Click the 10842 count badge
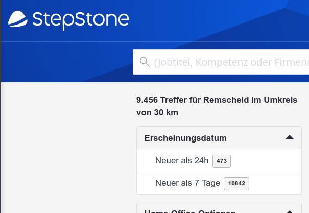The width and height of the screenshot is (309, 213). tap(236, 183)
